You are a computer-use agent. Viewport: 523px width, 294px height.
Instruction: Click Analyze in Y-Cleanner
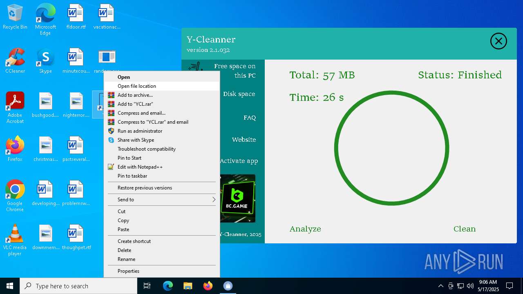coord(305,229)
